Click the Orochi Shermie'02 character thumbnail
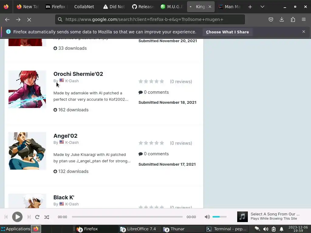Screen dimensions: 311x233 (27, 89)
